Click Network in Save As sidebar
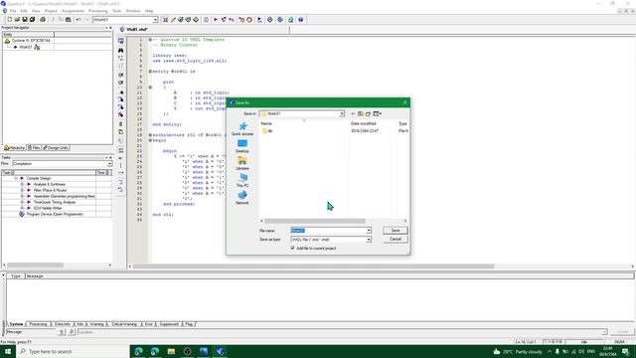Image resolution: width=636 pixels, height=358 pixels. [242, 198]
